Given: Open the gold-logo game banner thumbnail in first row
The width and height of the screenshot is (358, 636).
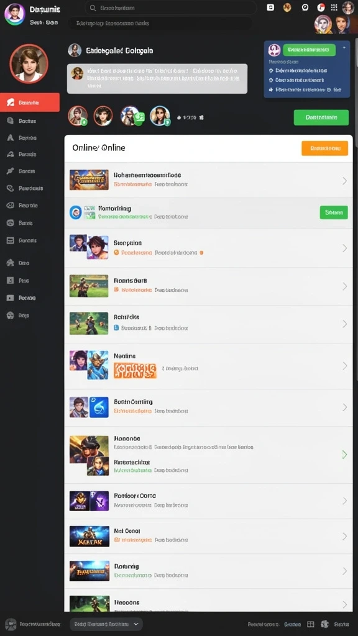Looking at the screenshot, I should pos(89,179).
